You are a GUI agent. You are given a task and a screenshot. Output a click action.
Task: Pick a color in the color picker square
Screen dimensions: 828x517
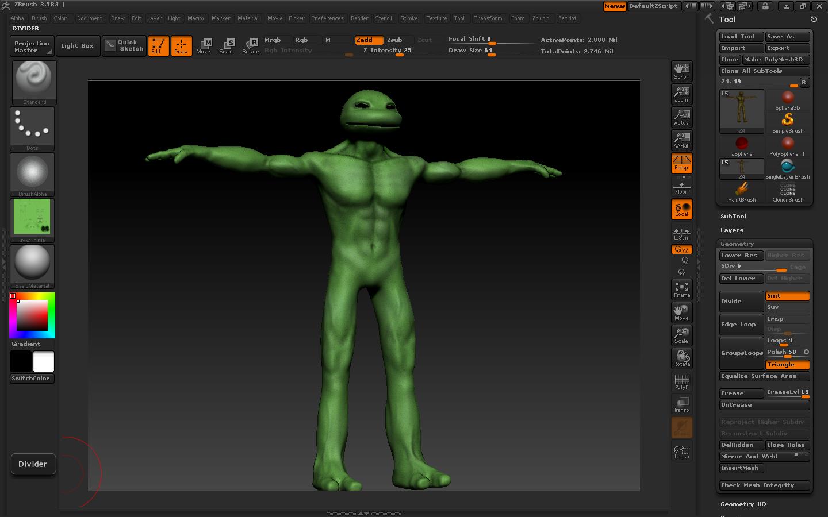click(x=32, y=315)
